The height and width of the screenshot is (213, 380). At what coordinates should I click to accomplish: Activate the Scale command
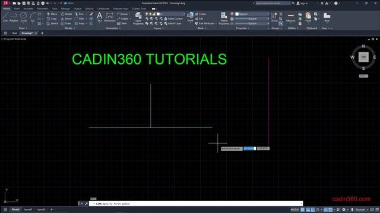tap(66, 24)
